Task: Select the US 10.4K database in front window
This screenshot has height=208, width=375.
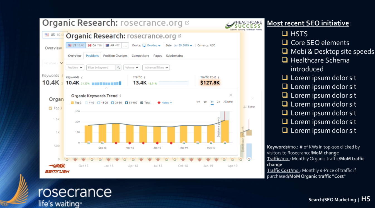Action: click(x=76, y=45)
